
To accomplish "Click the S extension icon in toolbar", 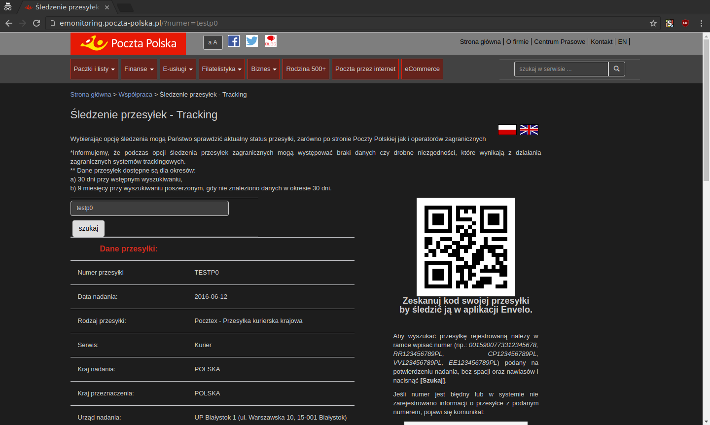I will tap(670, 23).
